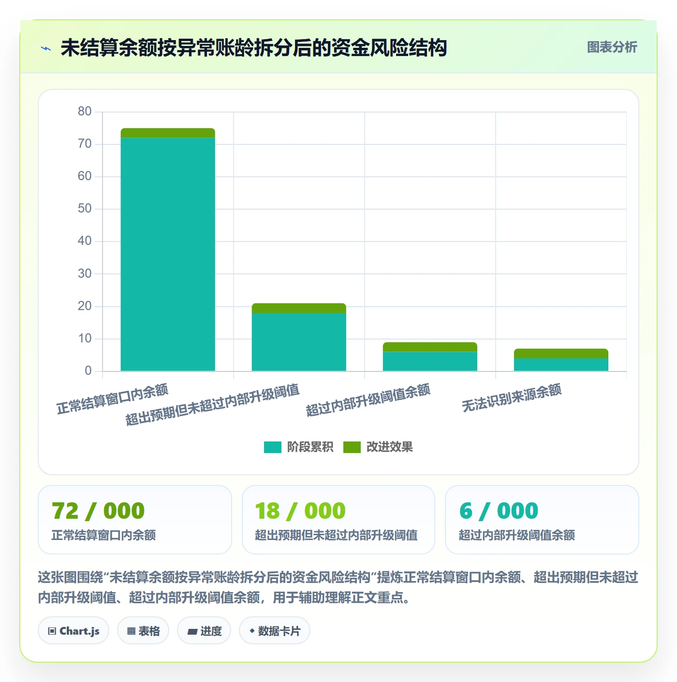The width and height of the screenshot is (677, 682).
Task: Click the 阶段累积 legend label
Action: 310,447
